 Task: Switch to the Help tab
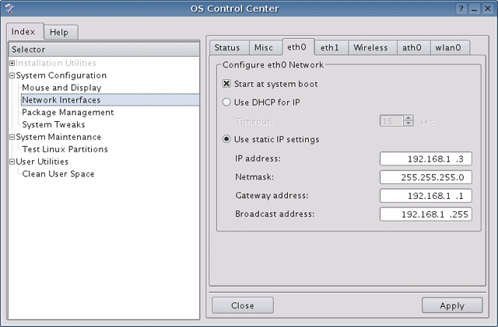tap(61, 32)
